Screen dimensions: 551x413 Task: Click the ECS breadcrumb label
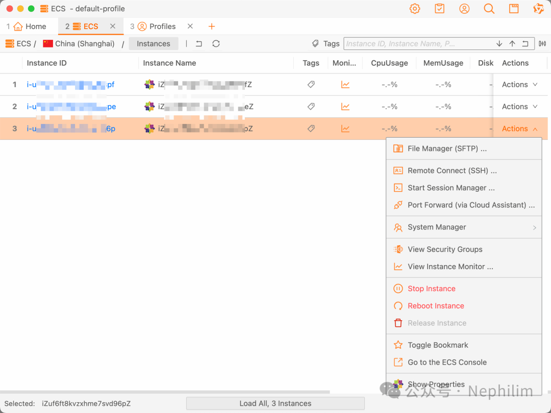click(23, 43)
